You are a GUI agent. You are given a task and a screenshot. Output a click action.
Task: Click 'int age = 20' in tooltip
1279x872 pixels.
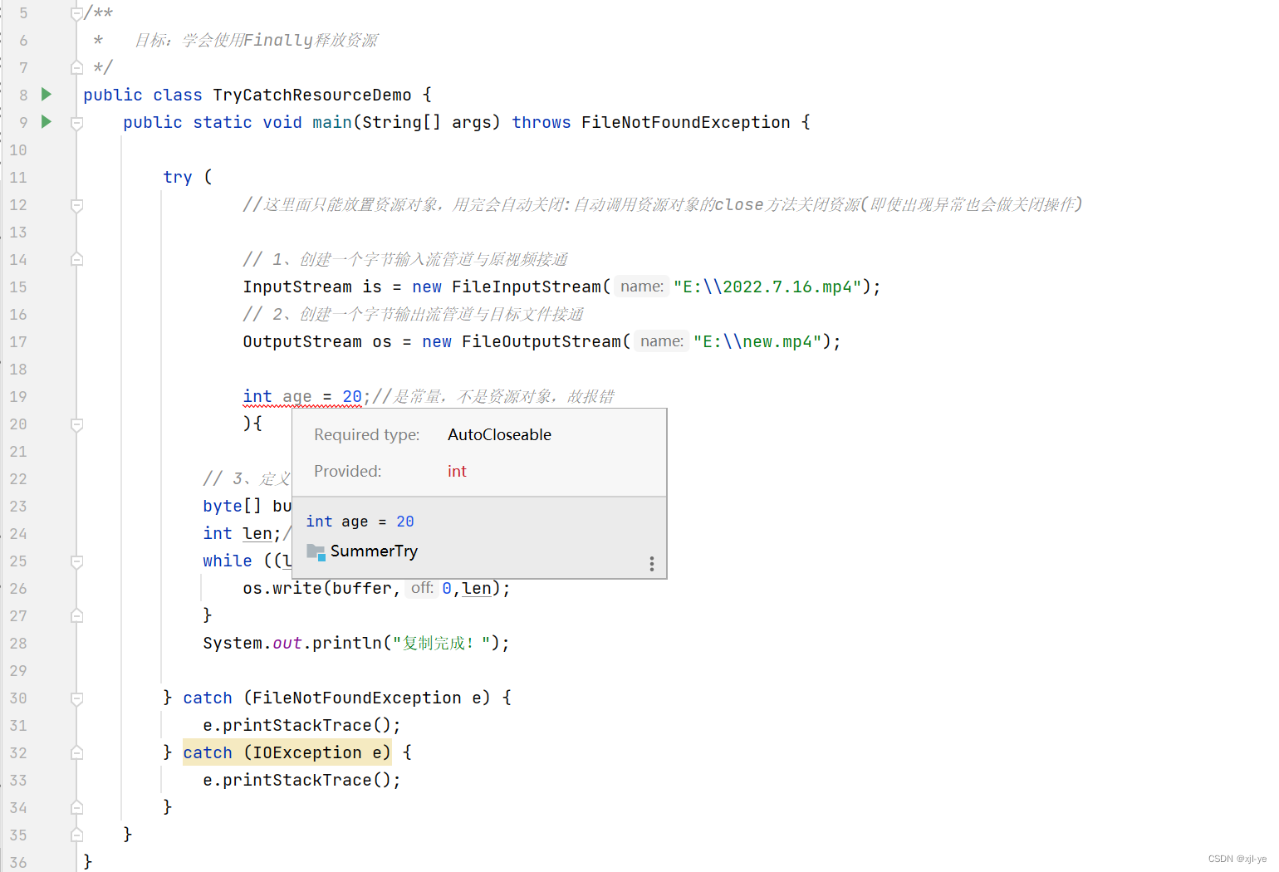[x=360, y=522]
